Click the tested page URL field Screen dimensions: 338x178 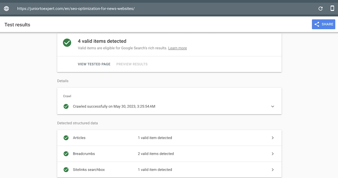(76, 9)
